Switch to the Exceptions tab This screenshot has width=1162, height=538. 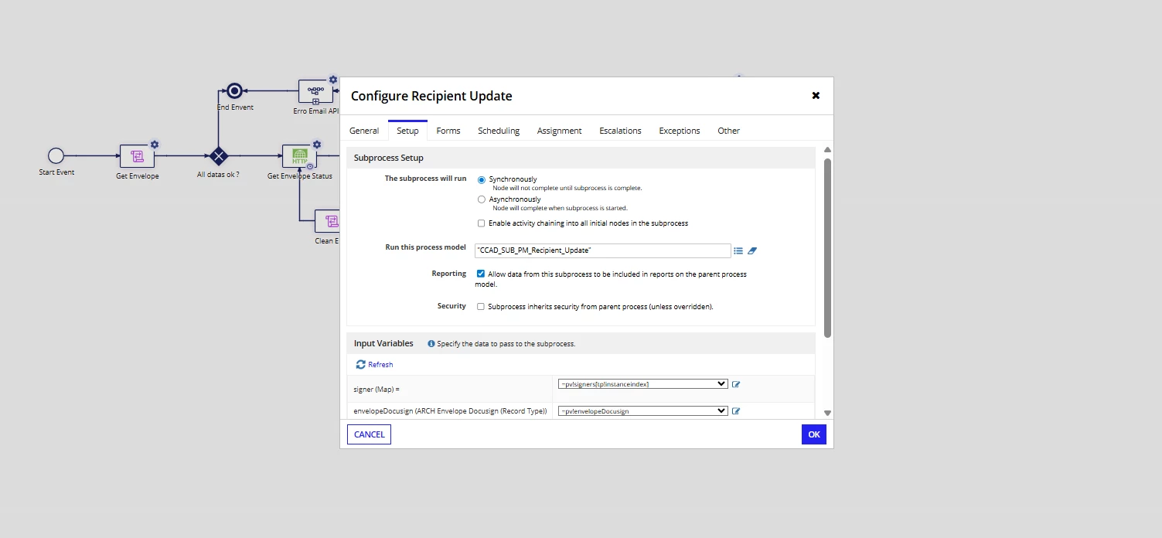[680, 131]
